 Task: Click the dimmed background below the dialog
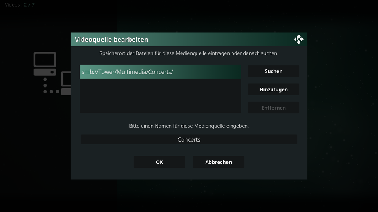click(x=189, y=196)
